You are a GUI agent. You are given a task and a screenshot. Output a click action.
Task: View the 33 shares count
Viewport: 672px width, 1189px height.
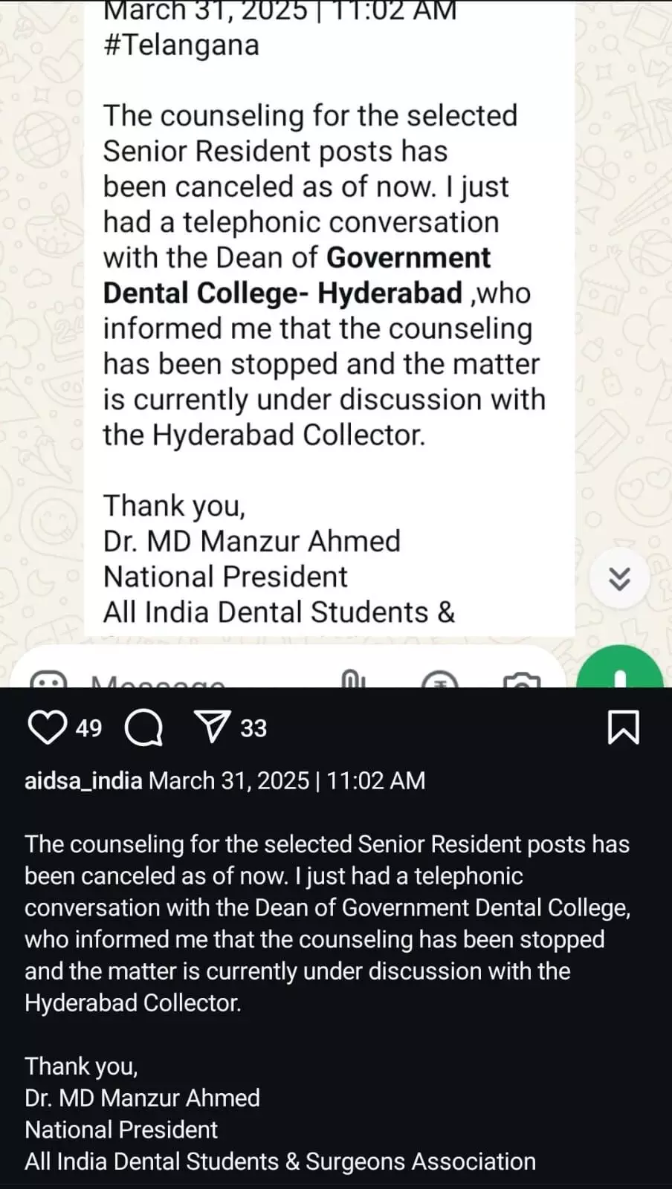coord(253,728)
